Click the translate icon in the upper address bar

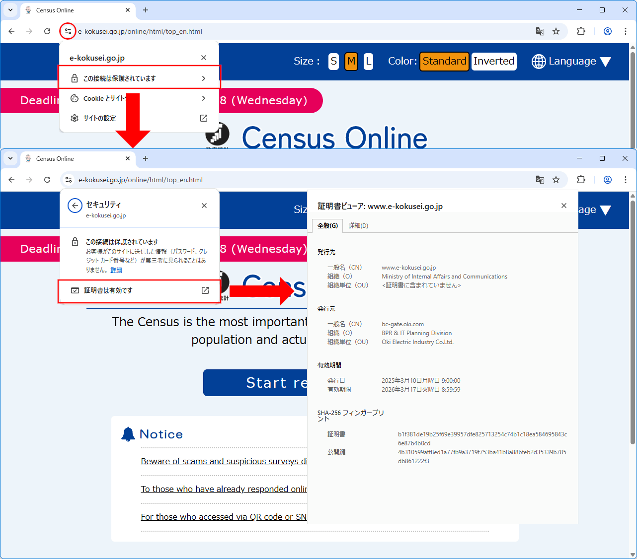tap(540, 31)
